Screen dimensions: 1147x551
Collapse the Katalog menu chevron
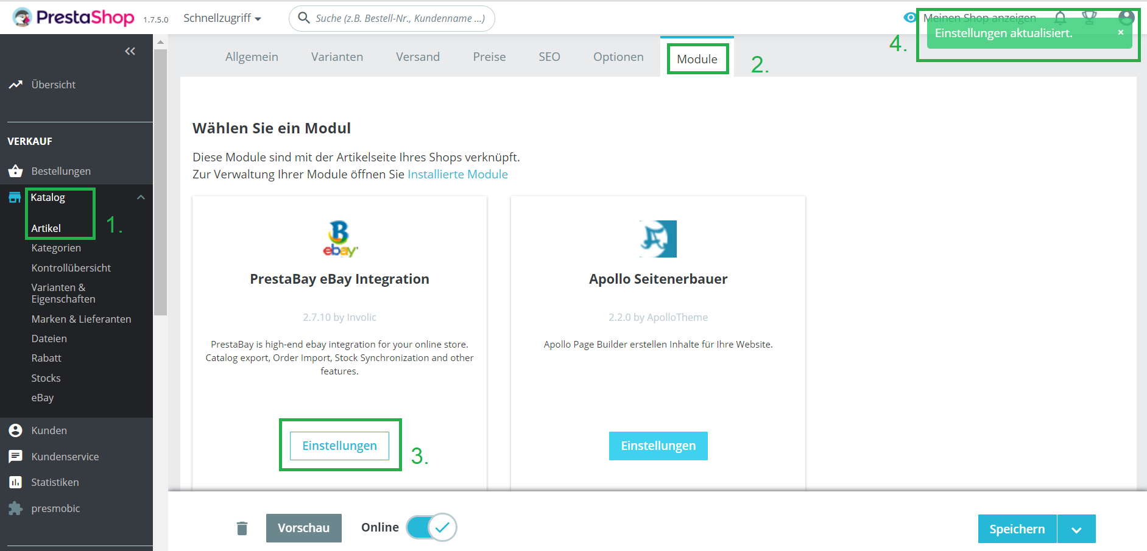click(141, 197)
